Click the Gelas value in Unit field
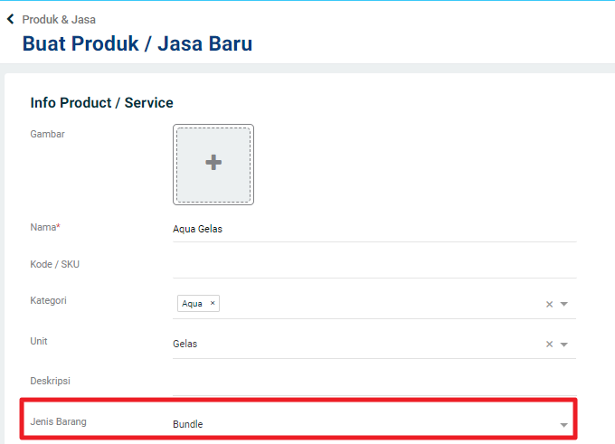 click(x=185, y=344)
